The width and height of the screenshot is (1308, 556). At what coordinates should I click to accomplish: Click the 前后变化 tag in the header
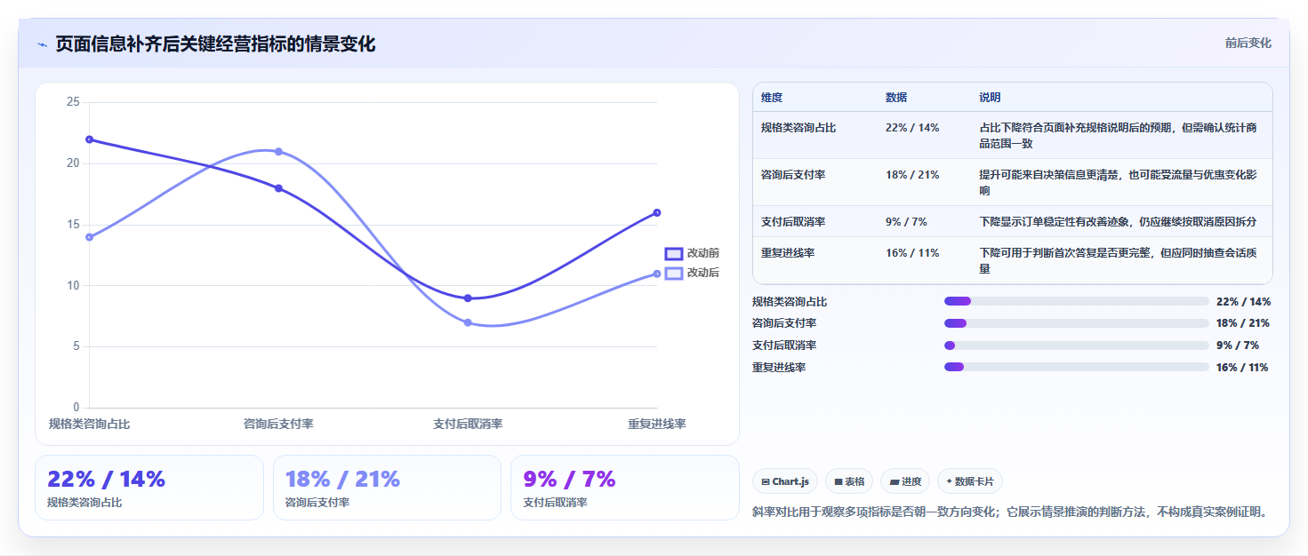1248,43
